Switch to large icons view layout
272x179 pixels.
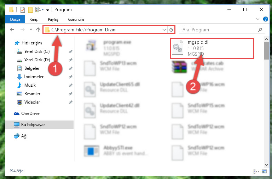click(264, 171)
